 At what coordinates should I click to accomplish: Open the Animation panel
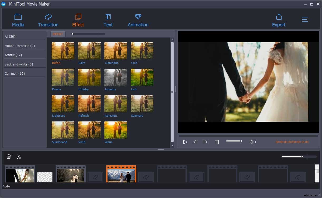[138, 20]
